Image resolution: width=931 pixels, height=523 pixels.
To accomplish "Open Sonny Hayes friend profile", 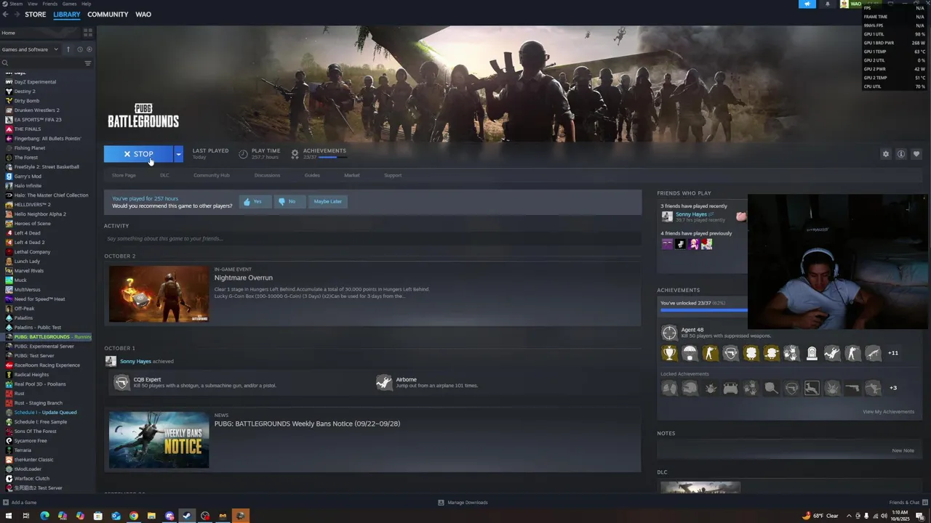I will coord(691,214).
